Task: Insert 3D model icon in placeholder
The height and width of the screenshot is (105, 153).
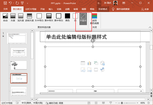Action: [x=102, y=63]
